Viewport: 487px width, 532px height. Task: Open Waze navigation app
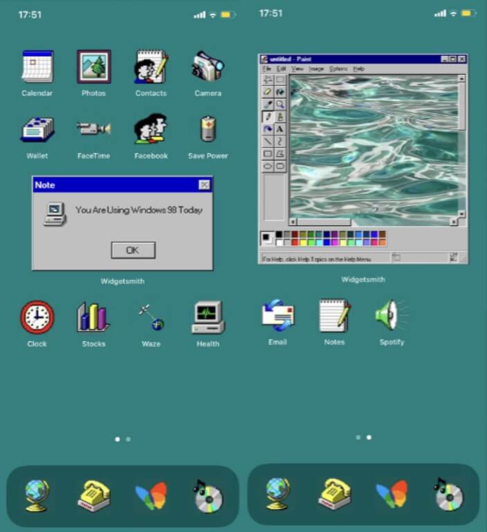pyautogui.click(x=151, y=318)
